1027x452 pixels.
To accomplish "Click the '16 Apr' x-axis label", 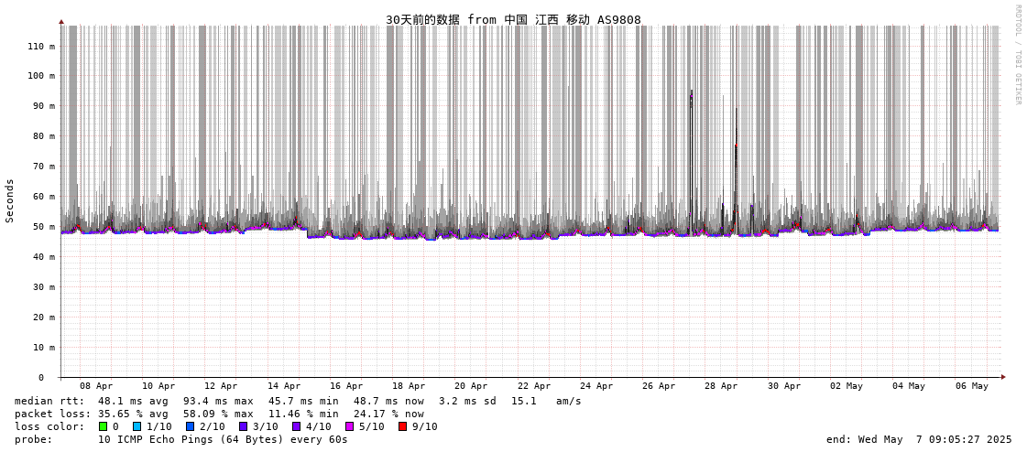I will pyautogui.click(x=345, y=387).
